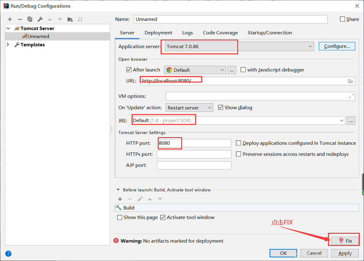The image size is (364, 261).
Task: Click the Name input field
Action: click(230, 19)
